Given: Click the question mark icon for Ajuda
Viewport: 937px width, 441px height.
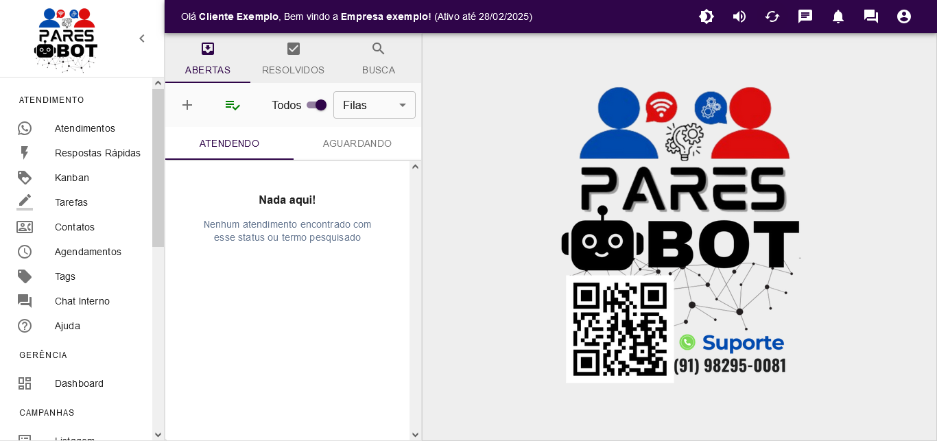Looking at the screenshot, I should coord(25,326).
